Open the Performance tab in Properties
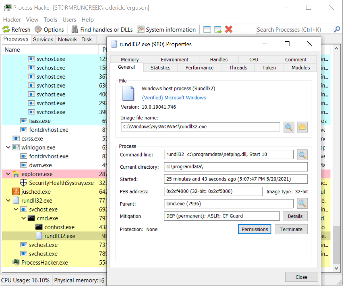This screenshot has height=286, width=343. 199,68
